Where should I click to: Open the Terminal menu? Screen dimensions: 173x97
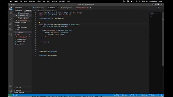(x=54, y=1)
